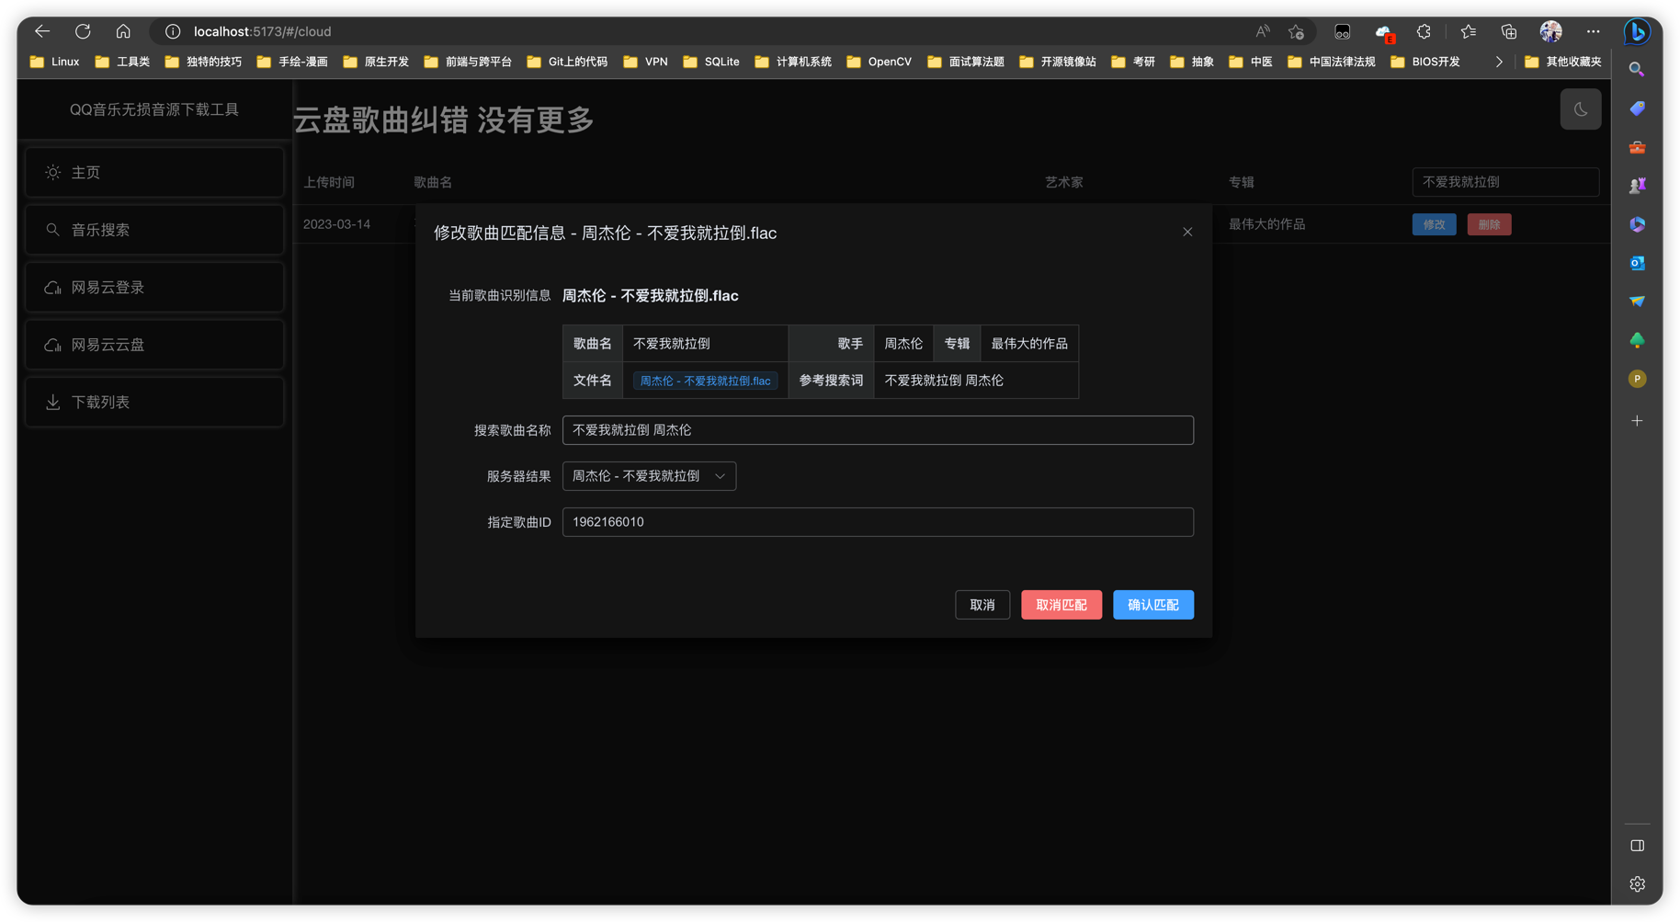
Task: Reload the page with refresh icon
Action: pos(83,31)
